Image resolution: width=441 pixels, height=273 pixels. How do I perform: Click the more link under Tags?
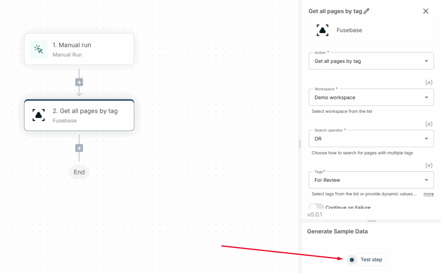point(429,194)
